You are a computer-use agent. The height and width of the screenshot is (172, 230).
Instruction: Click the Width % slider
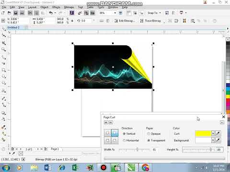click(134, 150)
